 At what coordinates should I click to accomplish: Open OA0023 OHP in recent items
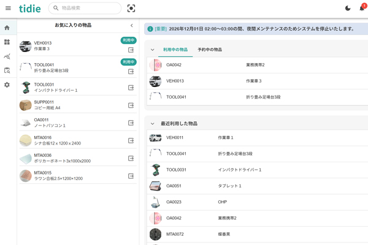coord(258,202)
